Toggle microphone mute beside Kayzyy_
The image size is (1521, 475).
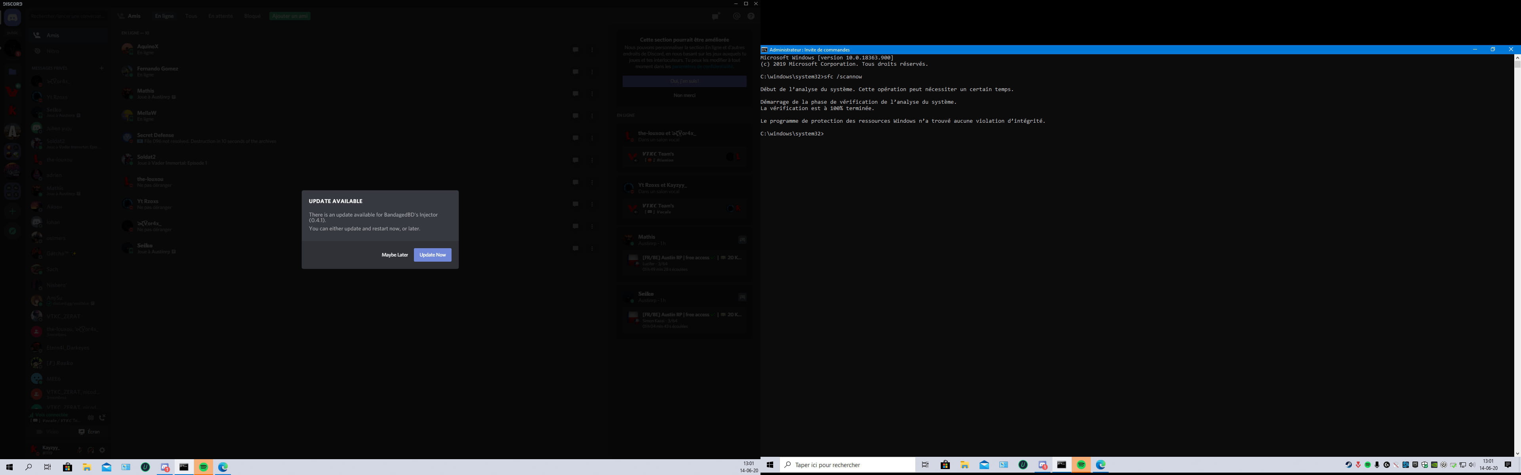pos(79,450)
